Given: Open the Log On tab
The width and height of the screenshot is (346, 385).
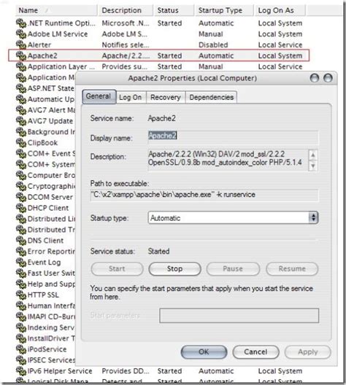Looking at the screenshot, I should [x=131, y=97].
